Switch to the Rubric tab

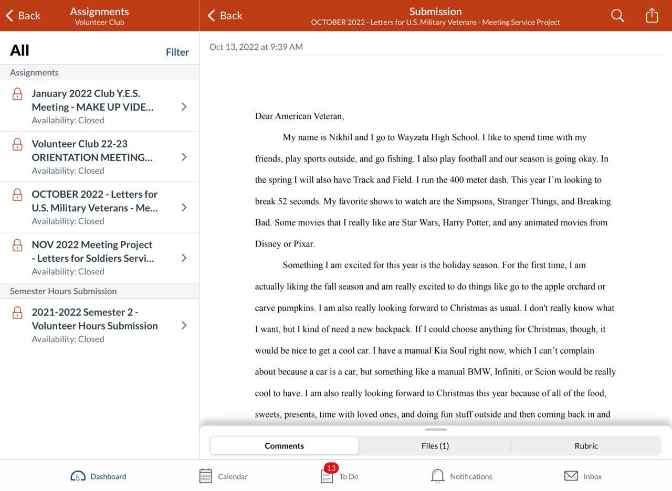click(586, 446)
